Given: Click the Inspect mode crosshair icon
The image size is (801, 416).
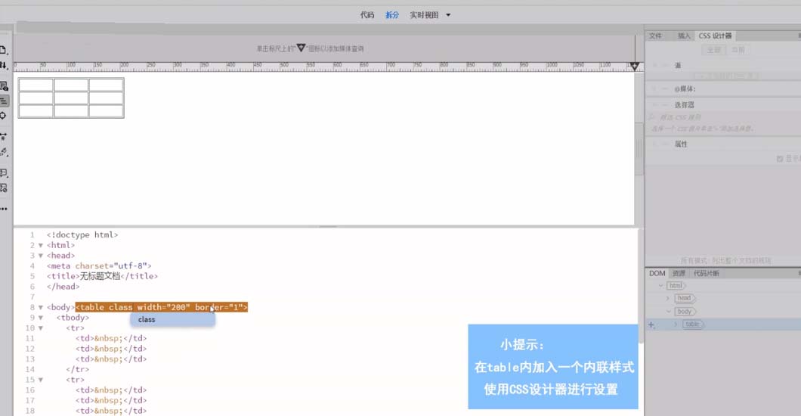Looking at the screenshot, I should click(x=4, y=115).
